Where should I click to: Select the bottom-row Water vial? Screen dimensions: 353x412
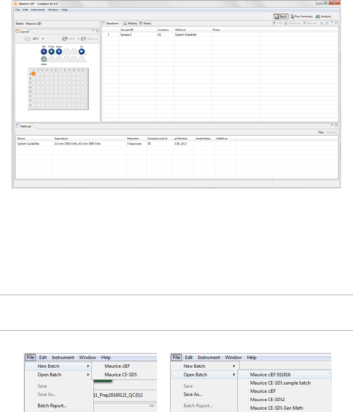[44, 59]
